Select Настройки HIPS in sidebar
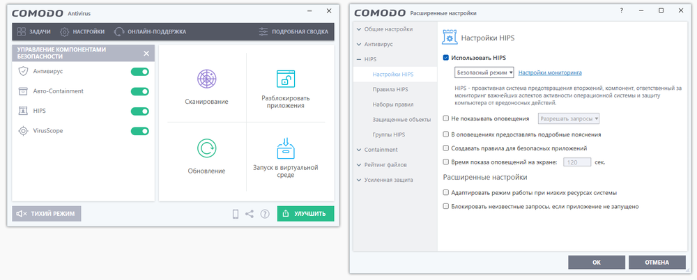697x280 pixels. (395, 75)
